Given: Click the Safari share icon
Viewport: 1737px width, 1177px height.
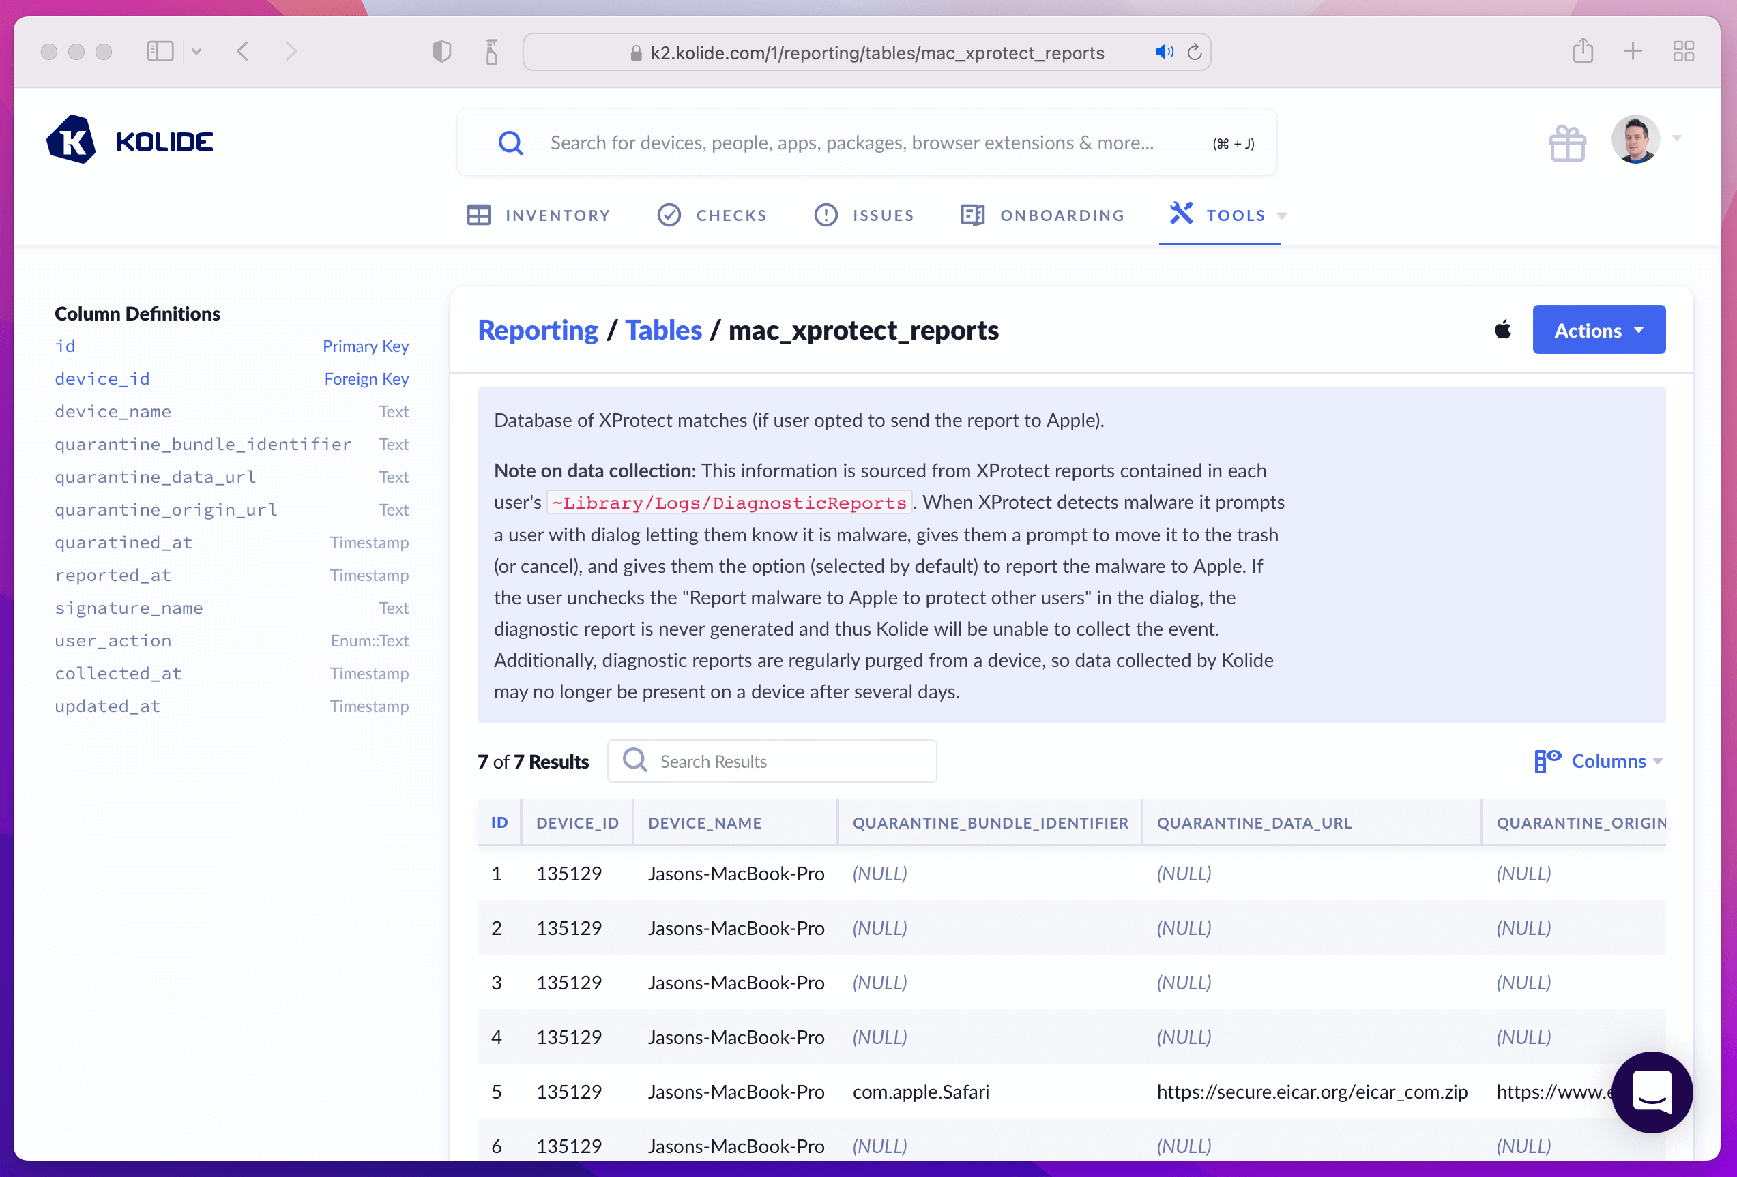Looking at the screenshot, I should (x=1582, y=52).
